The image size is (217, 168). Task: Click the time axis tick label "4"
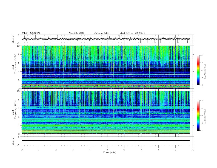(90, 150)
